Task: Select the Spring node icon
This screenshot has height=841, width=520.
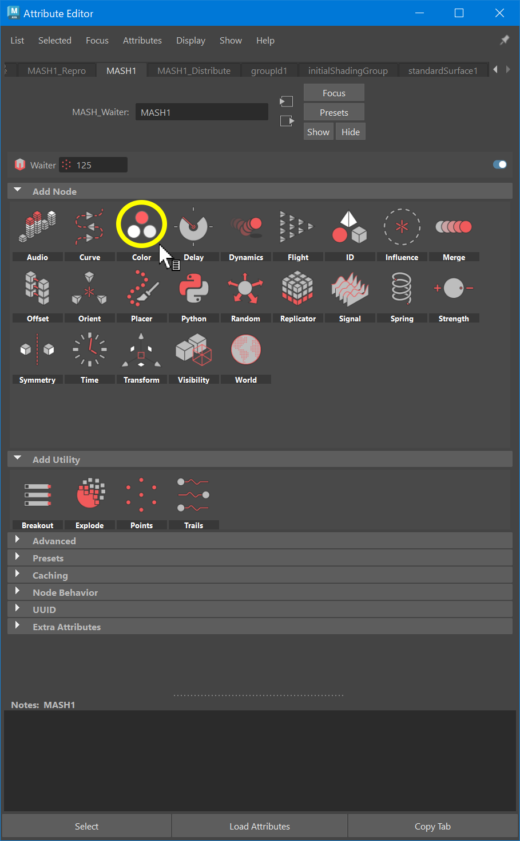Action: tap(402, 288)
